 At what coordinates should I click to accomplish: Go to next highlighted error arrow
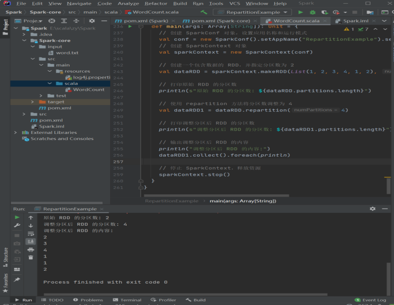(x=385, y=29)
